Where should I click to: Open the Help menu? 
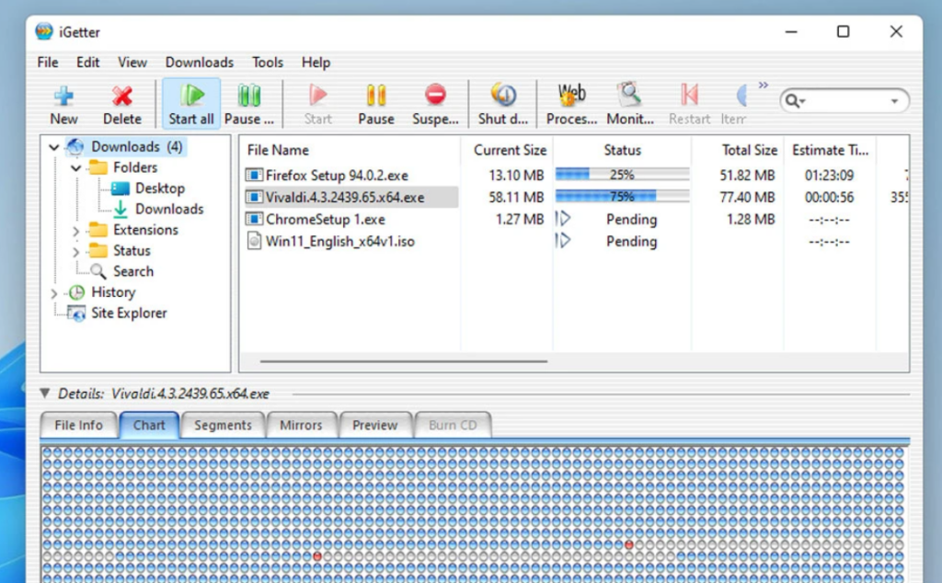click(316, 63)
